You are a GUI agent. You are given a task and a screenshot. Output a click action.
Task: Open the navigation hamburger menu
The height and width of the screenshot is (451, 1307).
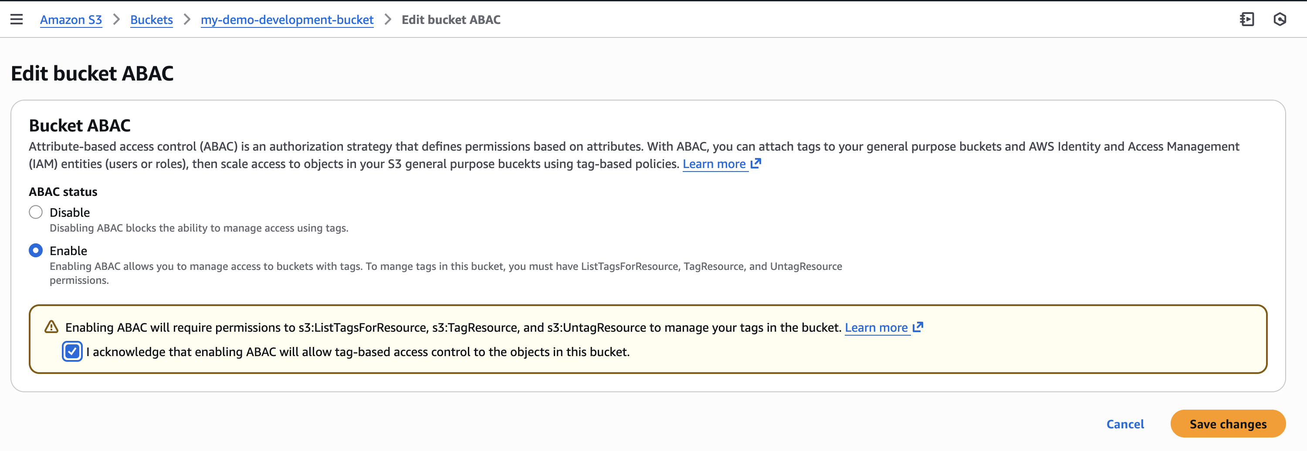[16, 19]
